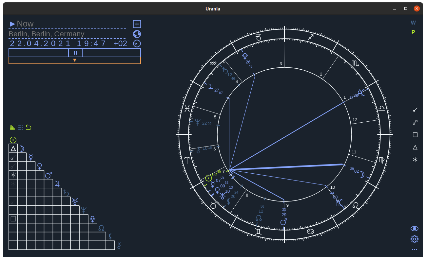This screenshot has width=426, height=260.
Task: Toggle sextile aspects in the right sidebar
Action: tap(415, 160)
